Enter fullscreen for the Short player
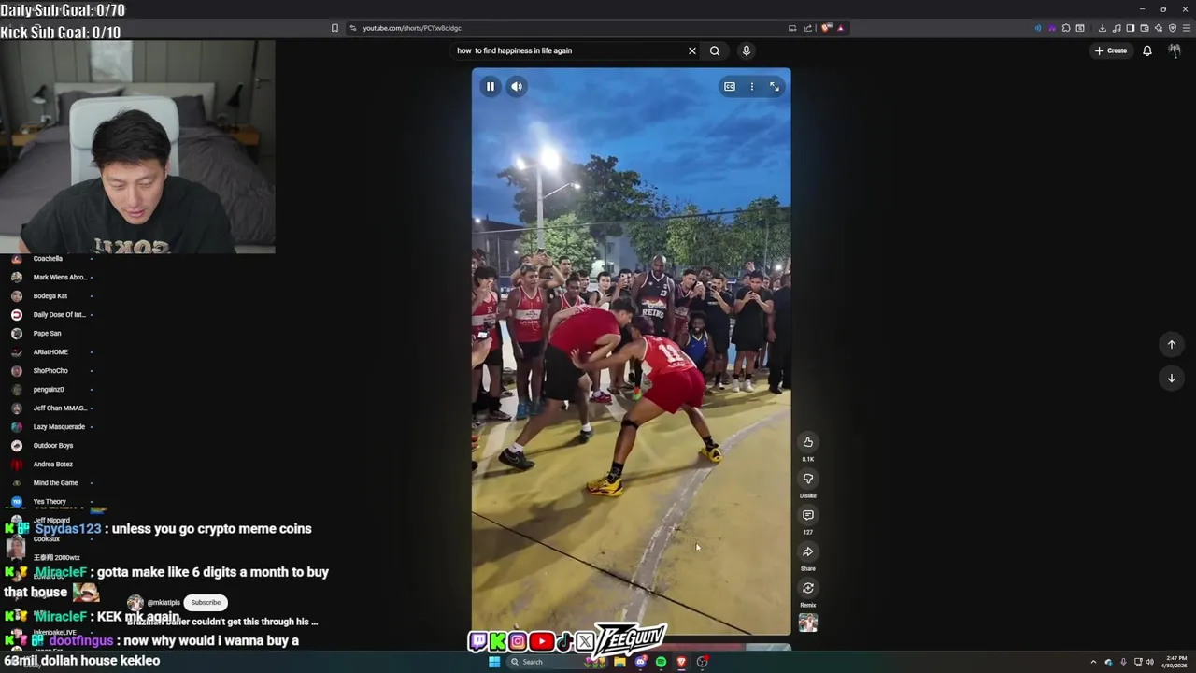The width and height of the screenshot is (1196, 673). click(x=775, y=87)
